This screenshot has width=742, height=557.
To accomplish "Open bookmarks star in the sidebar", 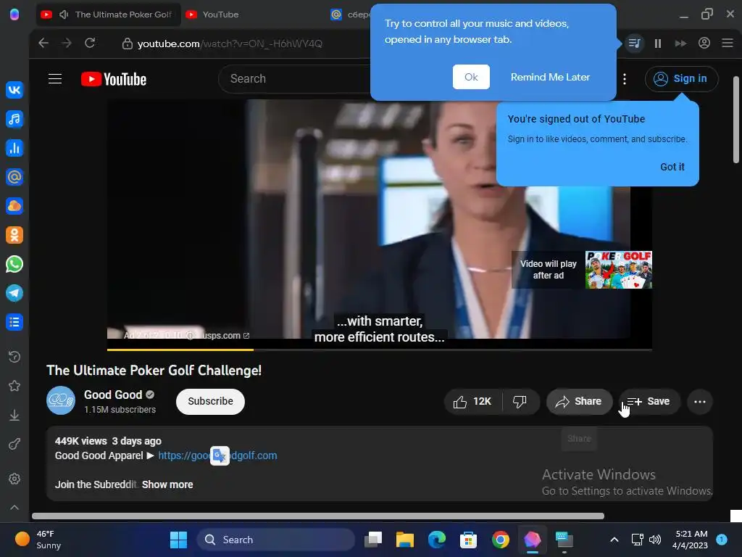I will pyautogui.click(x=14, y=386).
